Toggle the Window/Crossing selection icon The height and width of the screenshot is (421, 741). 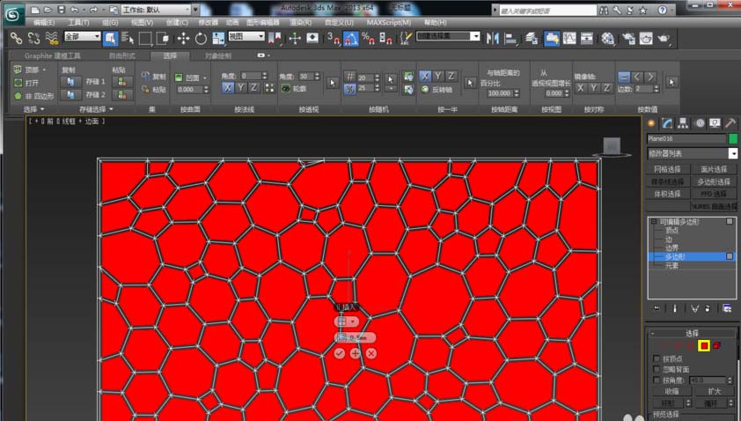tap(163, 39)
